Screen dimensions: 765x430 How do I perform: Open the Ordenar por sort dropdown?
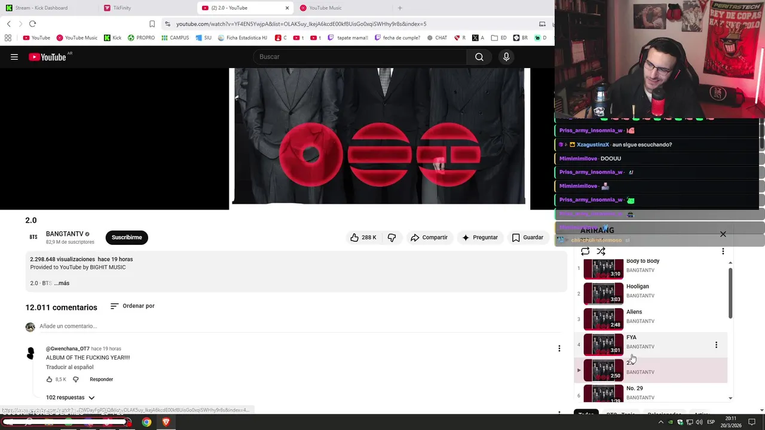tap(133, 306)
